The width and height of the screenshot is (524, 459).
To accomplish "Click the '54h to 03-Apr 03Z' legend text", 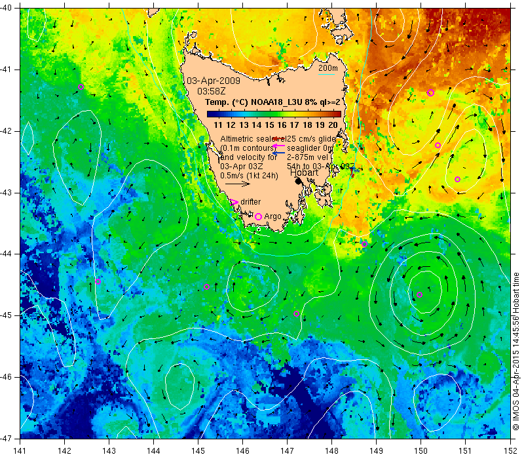I will click(320, 167).
